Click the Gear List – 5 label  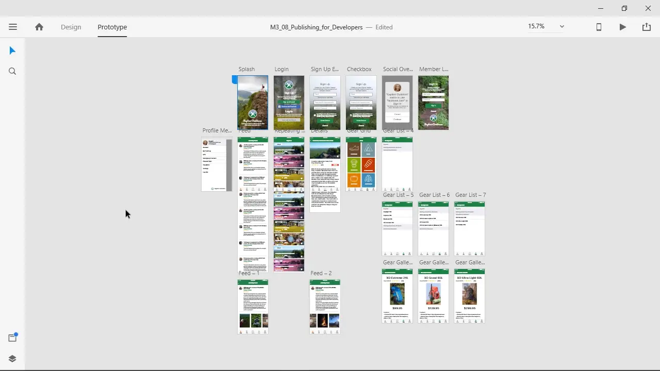pos(398,195)
